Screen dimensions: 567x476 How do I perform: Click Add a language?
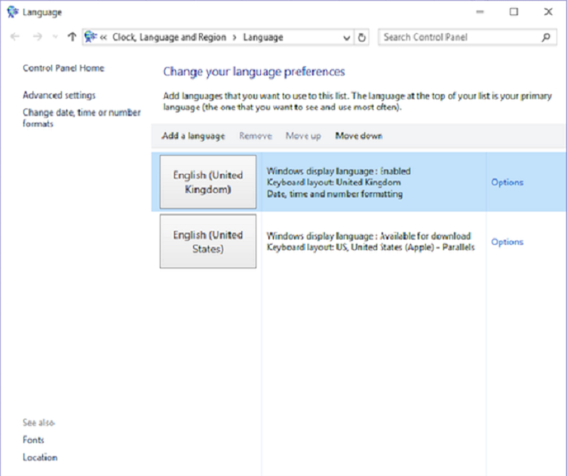[193, 136]
